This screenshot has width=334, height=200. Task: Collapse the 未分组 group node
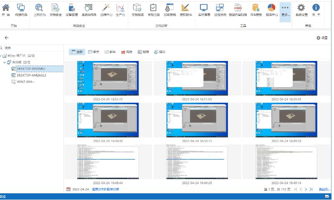5,62
